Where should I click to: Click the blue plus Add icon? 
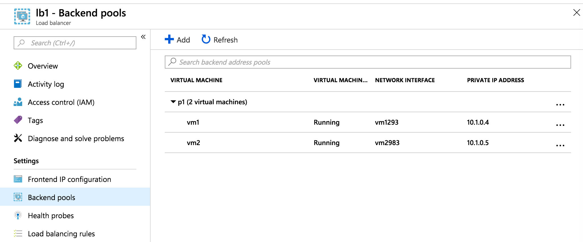point(169,39)
